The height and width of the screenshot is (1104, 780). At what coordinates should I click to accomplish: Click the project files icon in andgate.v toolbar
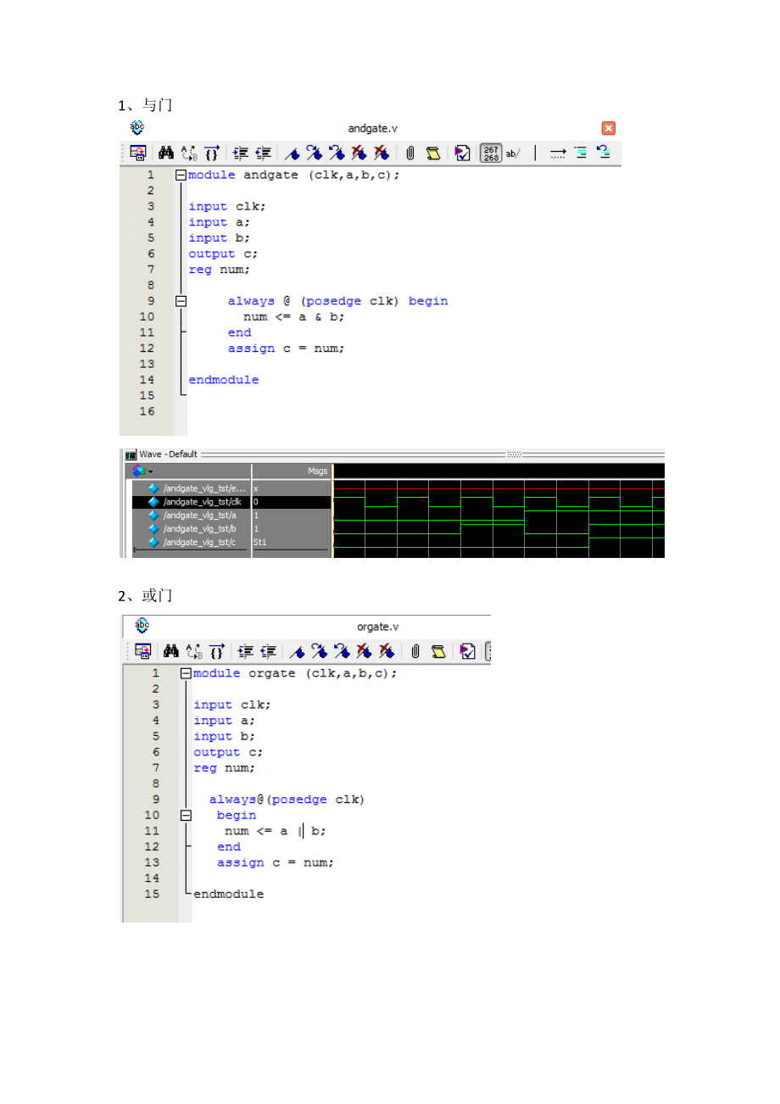pyautogui.click(x=138, y=153)
